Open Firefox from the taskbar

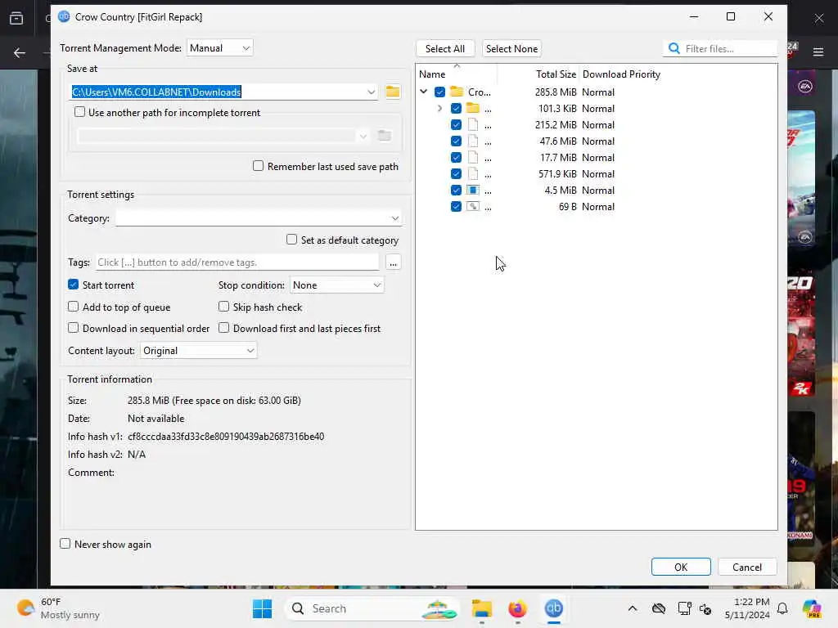[x=517, y=608]
